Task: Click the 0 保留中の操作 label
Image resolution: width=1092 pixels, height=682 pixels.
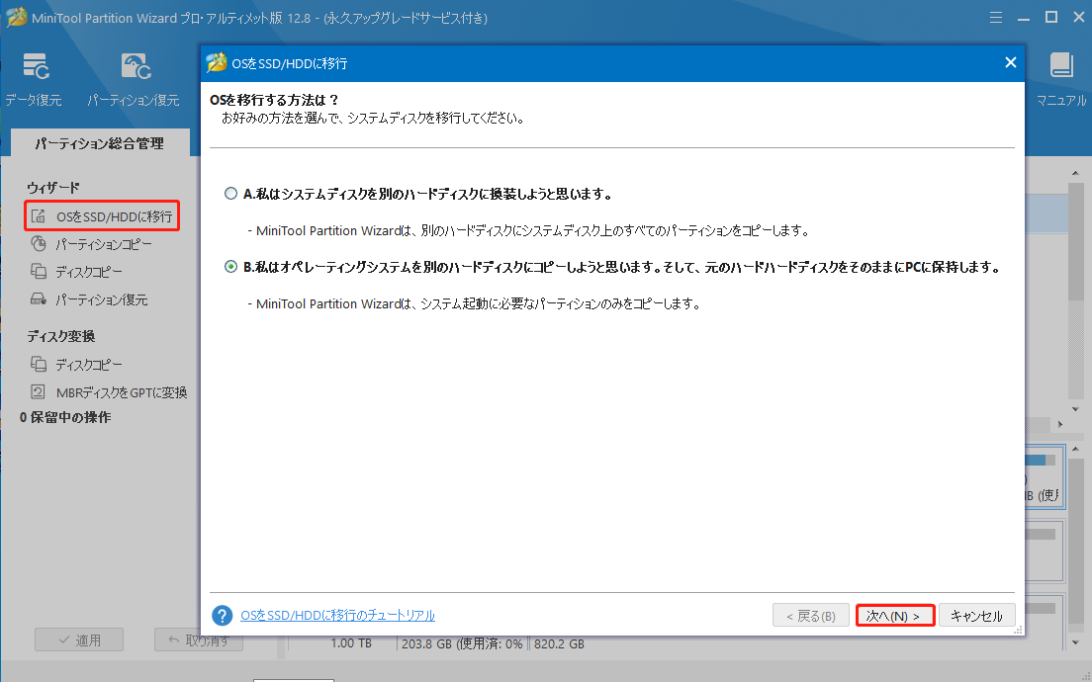Action: tap(65, 417)
